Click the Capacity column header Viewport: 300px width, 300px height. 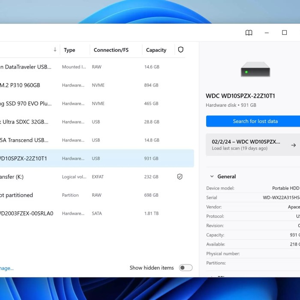point(156,50)
